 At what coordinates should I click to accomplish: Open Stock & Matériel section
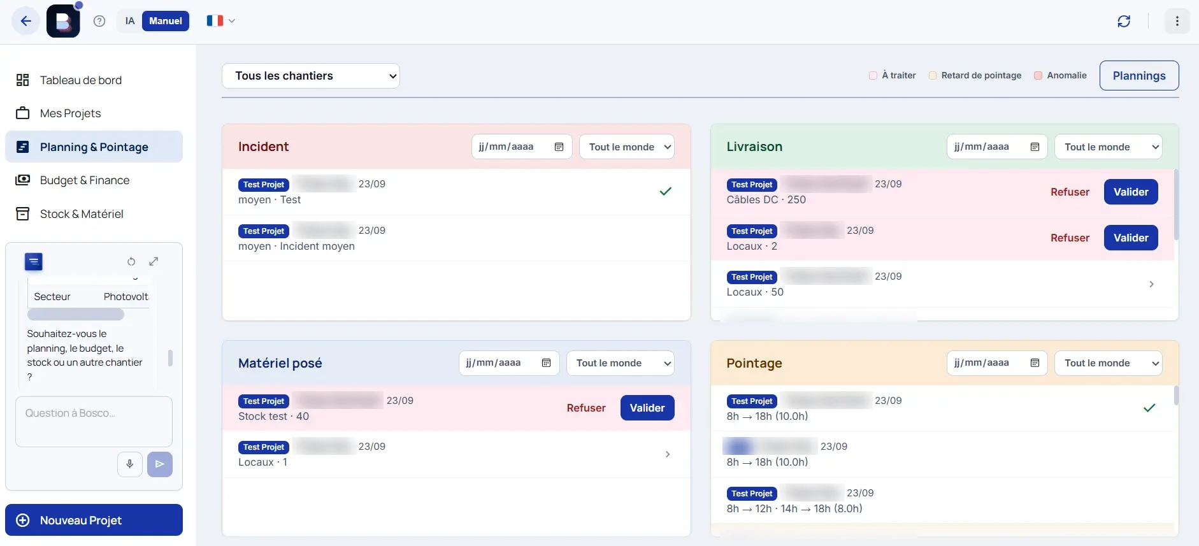pyautogui.click(x=94, y=214)
